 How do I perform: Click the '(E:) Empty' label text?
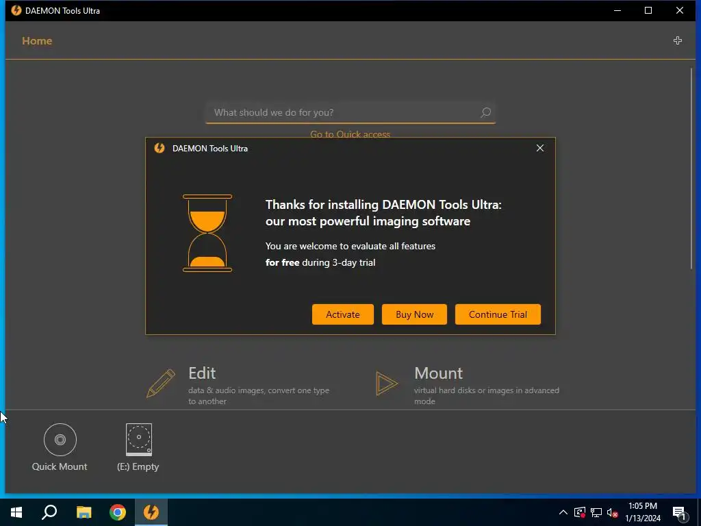[x=138, y=466]
